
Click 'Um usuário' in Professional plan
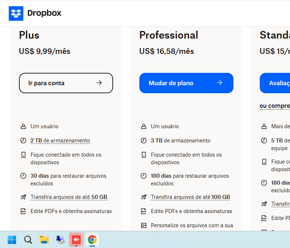pos(165,126)
